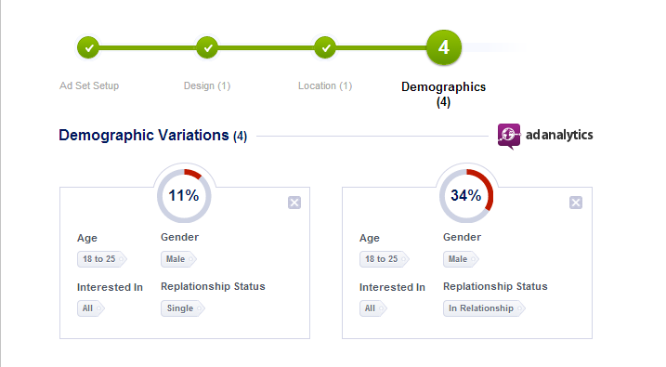Click the All tag in the second card
The image size is (666, 367).
(x=372, y=308)
